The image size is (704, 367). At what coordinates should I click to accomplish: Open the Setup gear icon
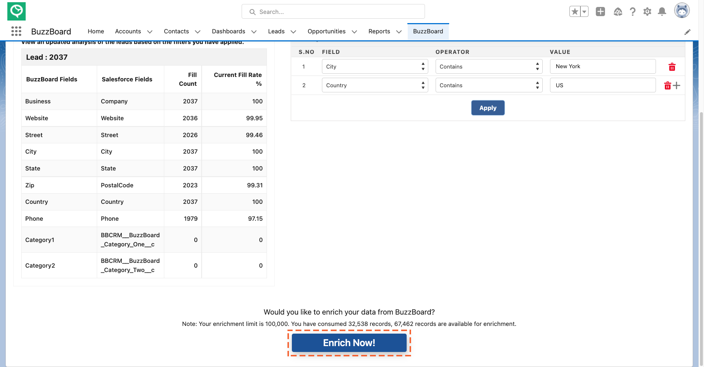(x=647, y=12)
